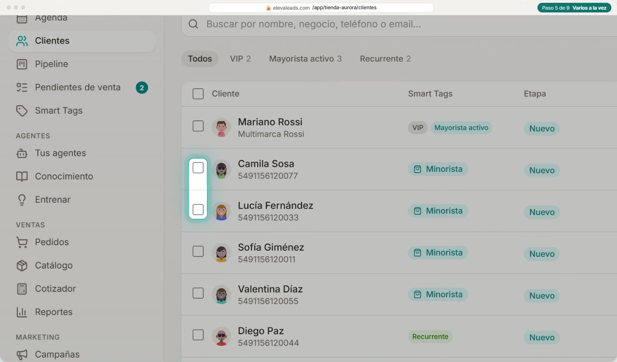Image resolution: width=617 pixels, height=362 pixels.
Task: Click Minorista tag on Lucía Fernández
Action: (x=438, y=211)
